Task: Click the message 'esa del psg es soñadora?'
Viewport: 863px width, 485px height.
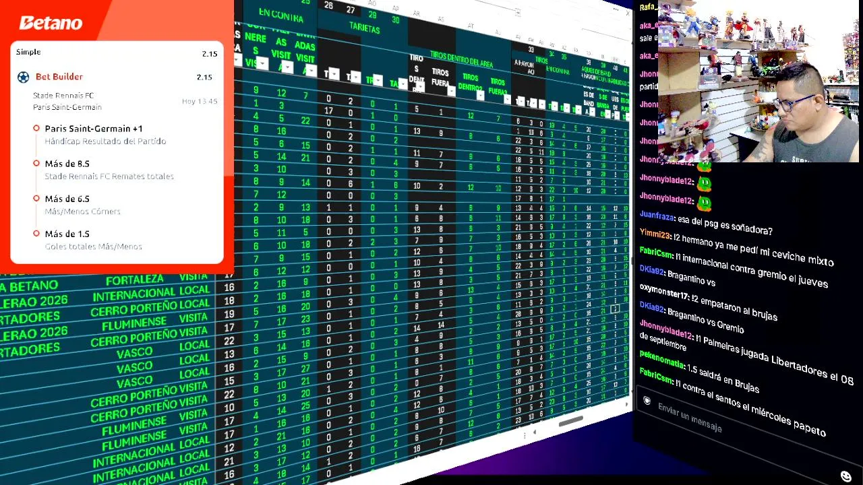Action: pyautogui.click(x=725, y=224)
